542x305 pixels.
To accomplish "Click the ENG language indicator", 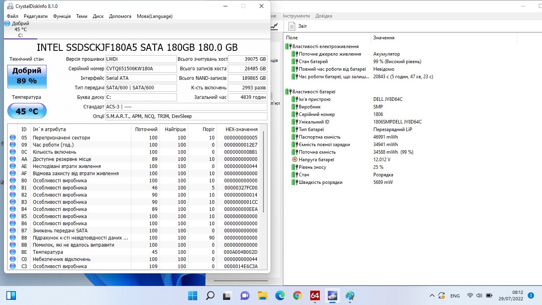I will tap(455, 296).
